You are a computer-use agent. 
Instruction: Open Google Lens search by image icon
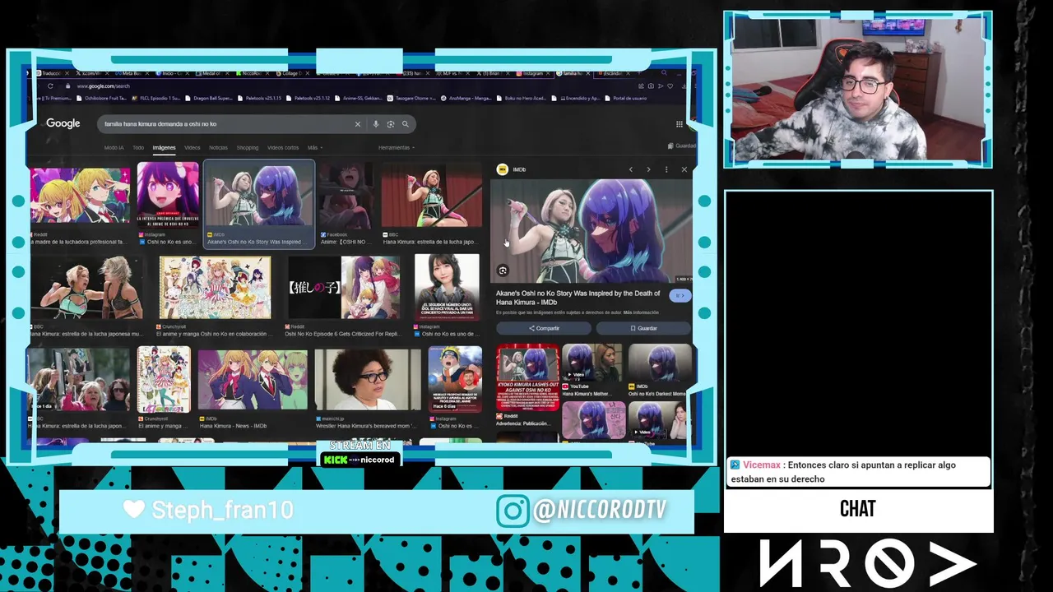tap(391, 124)
